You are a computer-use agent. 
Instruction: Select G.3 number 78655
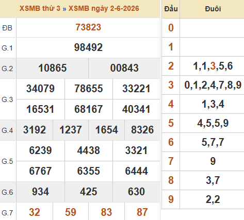(x=89, y=89)
